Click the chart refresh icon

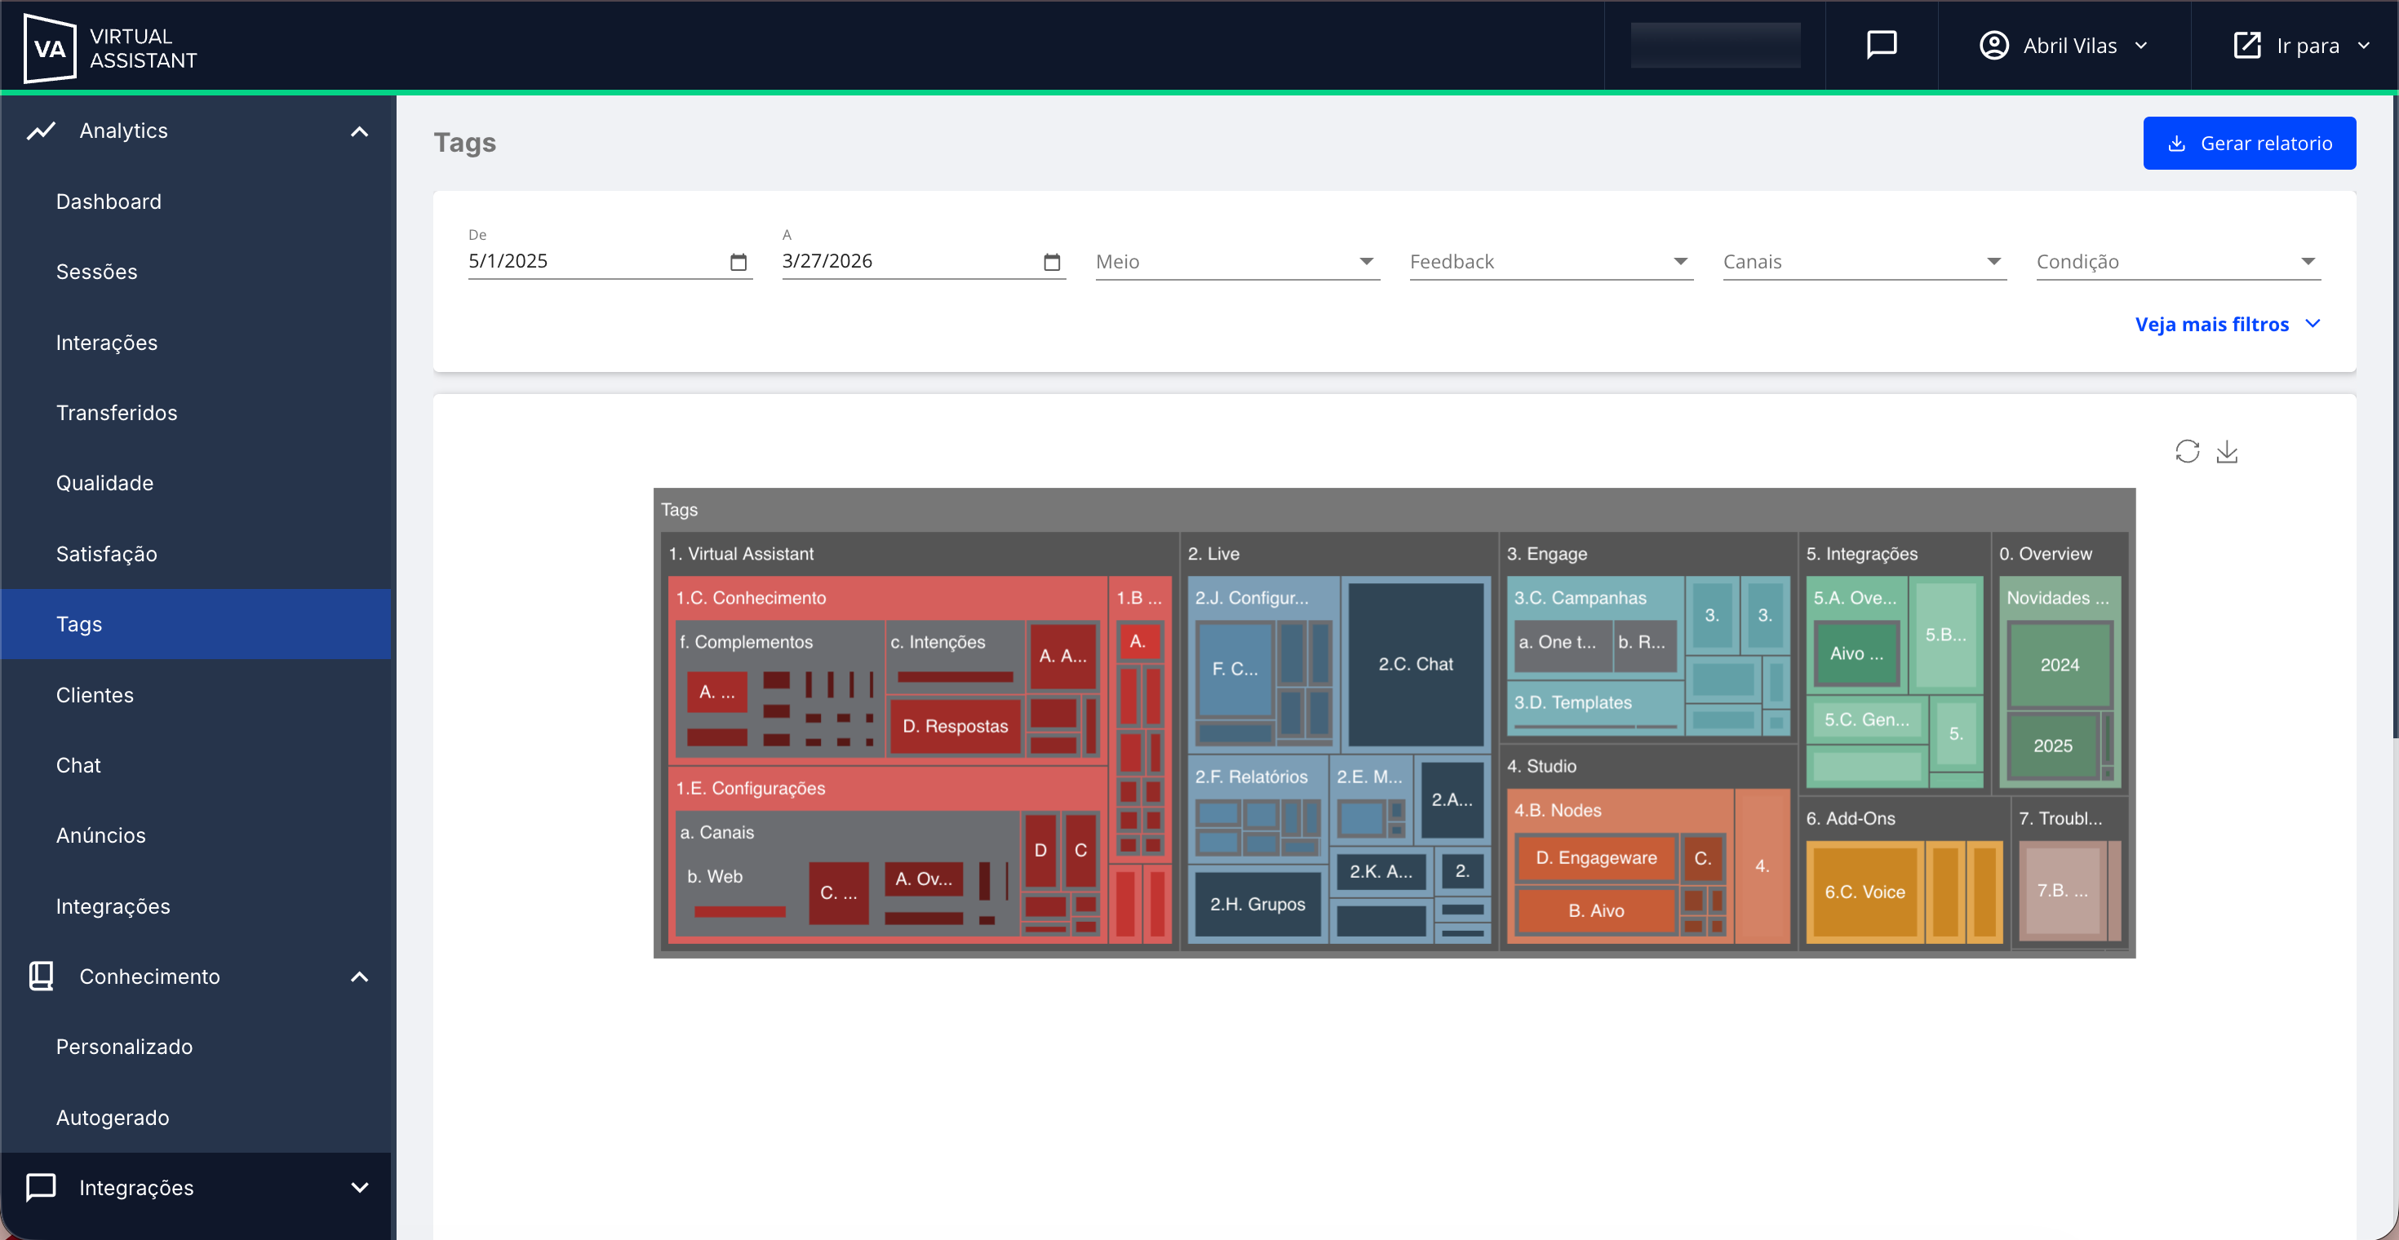coord(2187,451)
